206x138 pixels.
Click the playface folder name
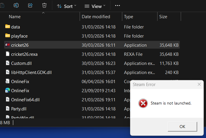[x=19, y=36]
